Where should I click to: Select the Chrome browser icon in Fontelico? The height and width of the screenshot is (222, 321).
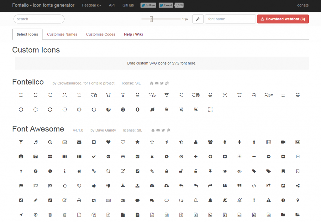click(x=123, y=109)
